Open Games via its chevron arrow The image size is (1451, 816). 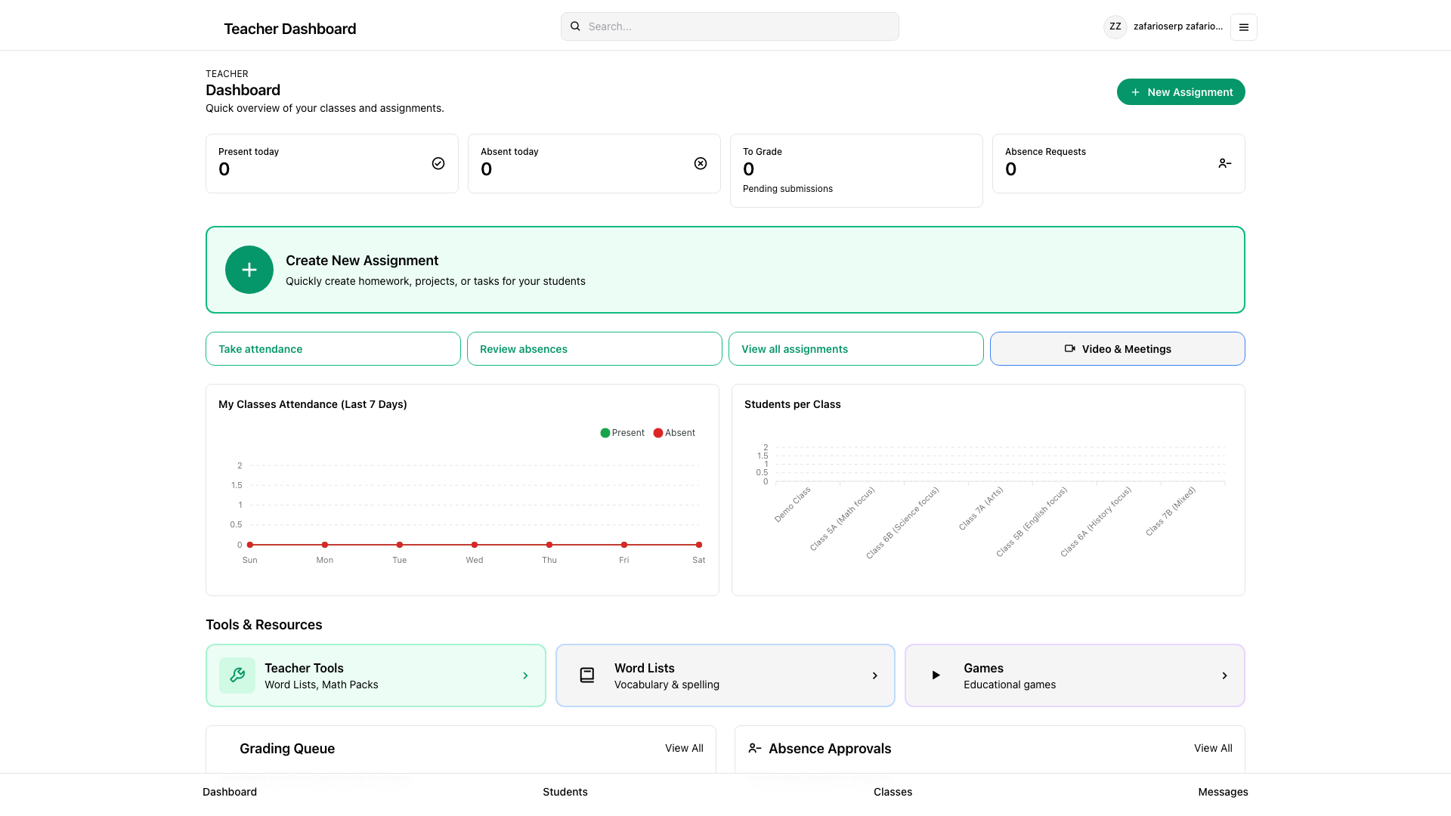(x=1224, y=675)
